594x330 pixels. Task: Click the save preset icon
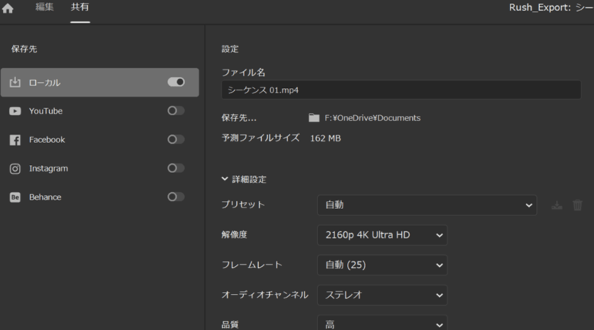coord(557,205)
